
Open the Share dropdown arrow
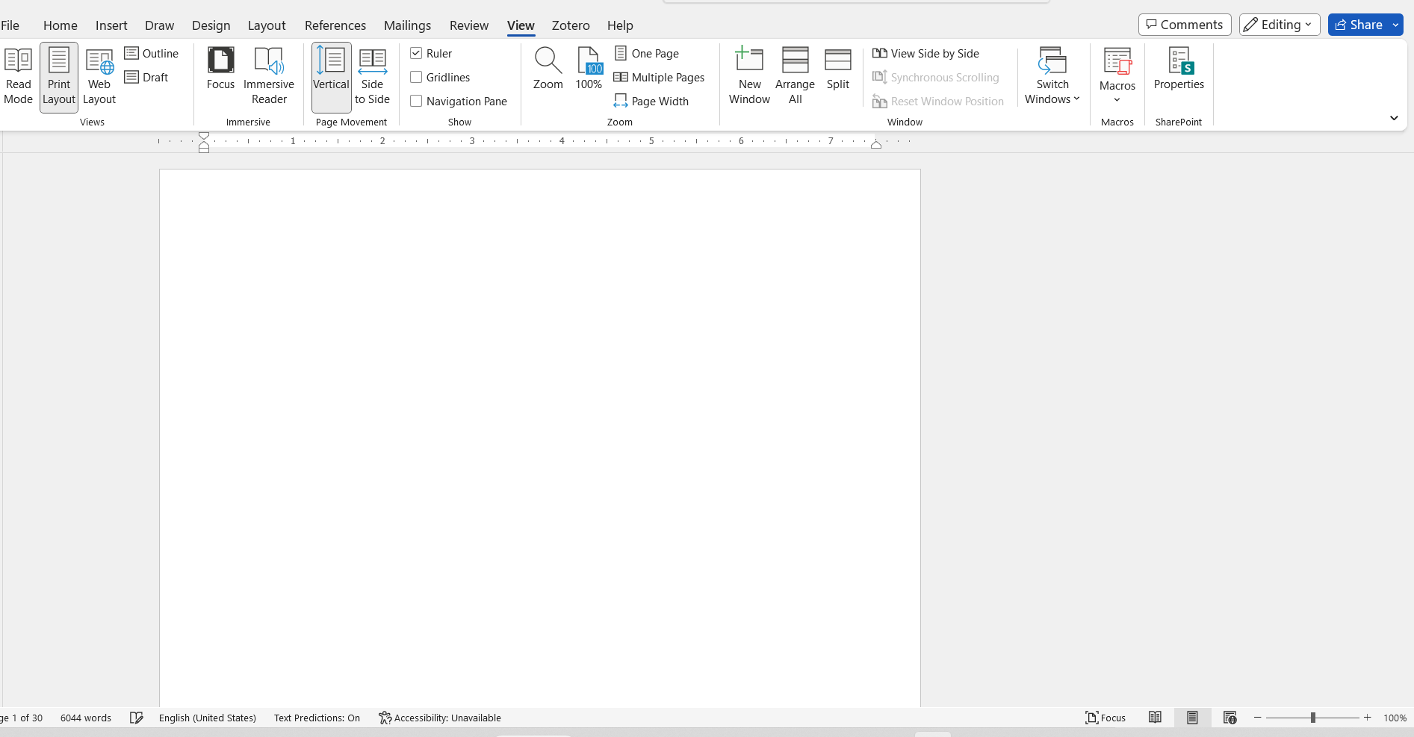click(1395, 25)
